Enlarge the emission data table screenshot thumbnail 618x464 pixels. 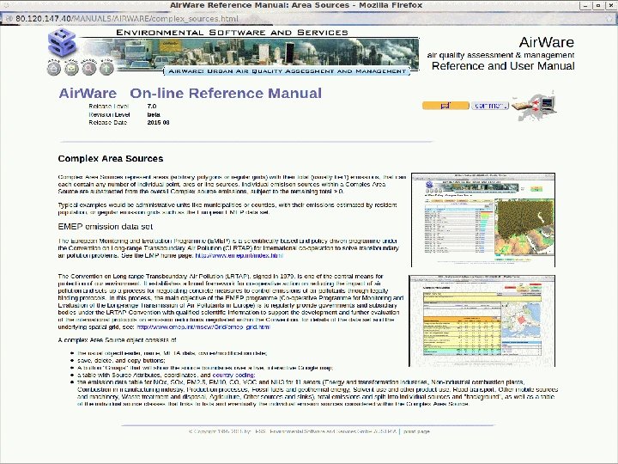click(x=482, y=321)
